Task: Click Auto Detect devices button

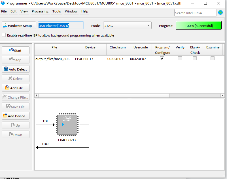Action: [x=16, y=69]
